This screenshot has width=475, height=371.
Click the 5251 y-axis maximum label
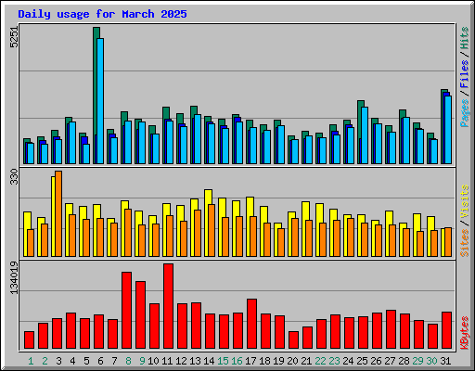(x=14, y=37)
